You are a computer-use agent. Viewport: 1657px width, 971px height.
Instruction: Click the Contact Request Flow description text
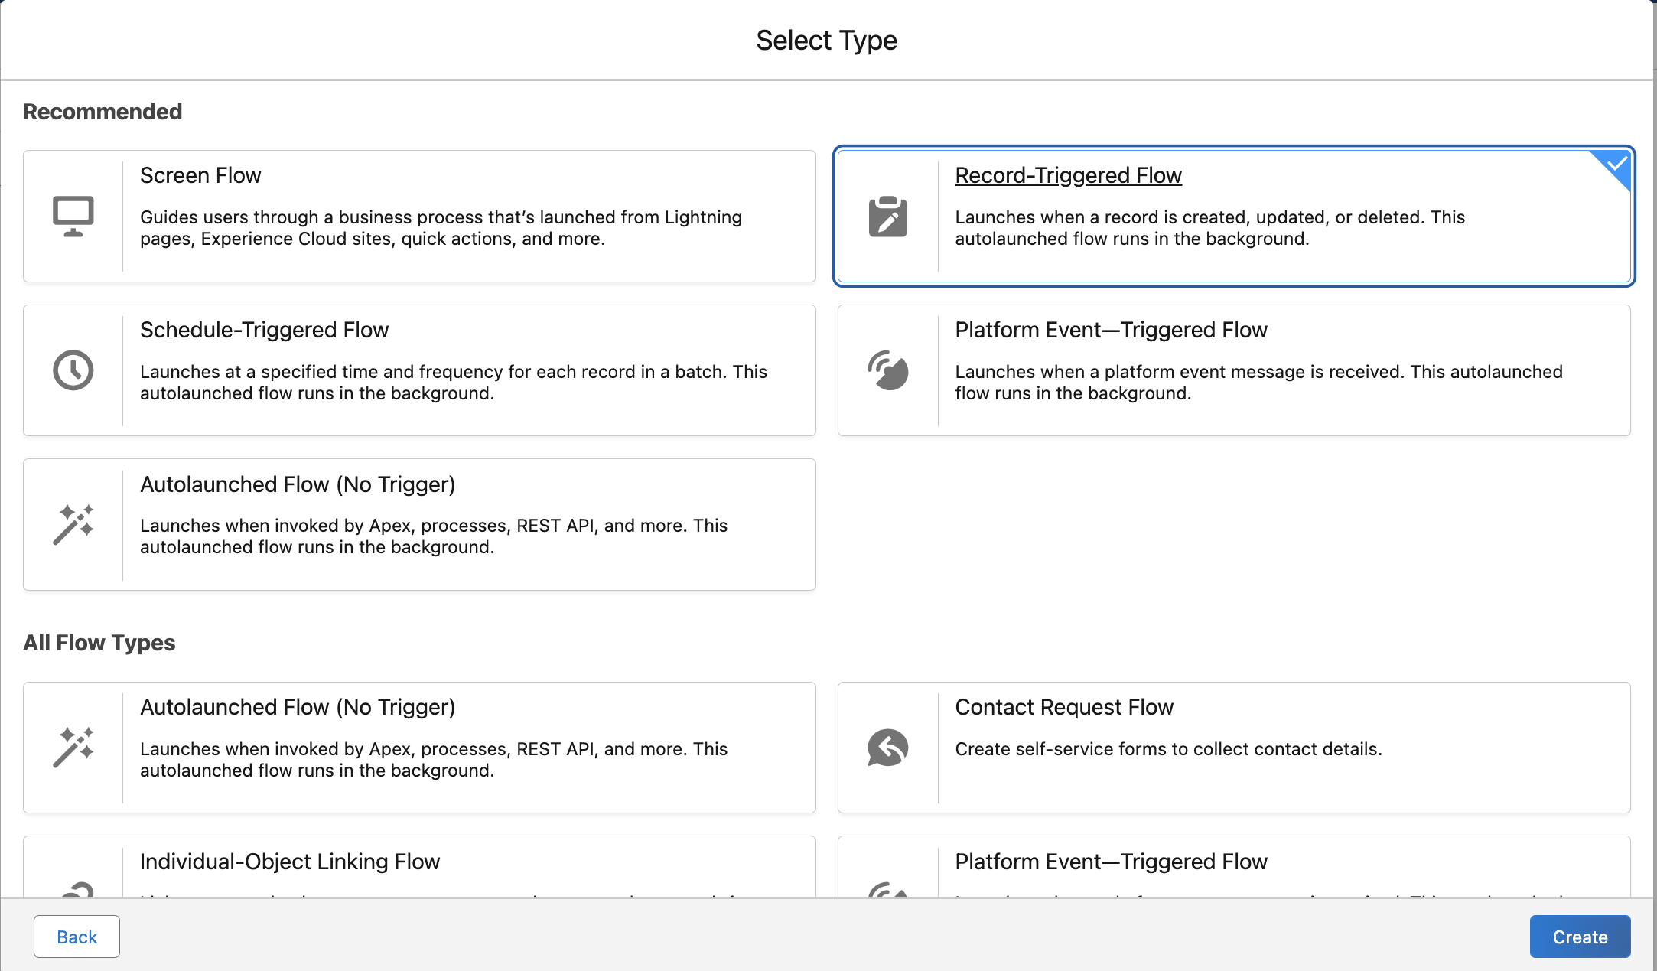coord(1168,749)
